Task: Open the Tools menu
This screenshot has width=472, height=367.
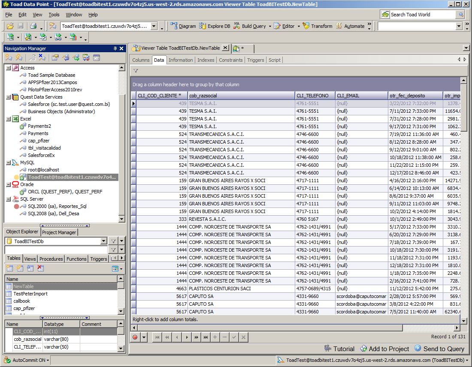Action: point(54,15)
